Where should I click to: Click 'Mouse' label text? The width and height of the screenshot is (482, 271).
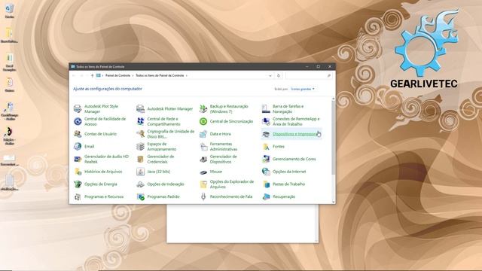point(216,172)
